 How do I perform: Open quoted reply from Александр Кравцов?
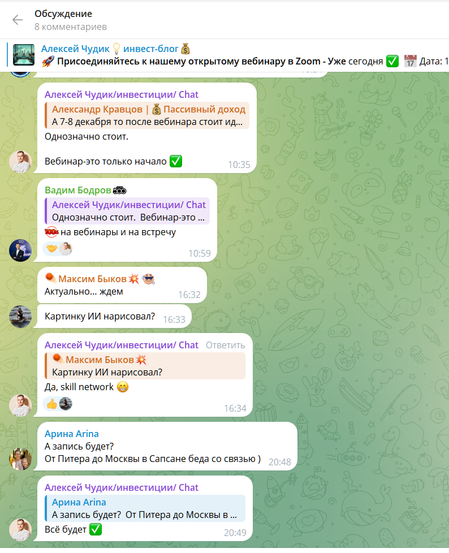coord(147,115)
